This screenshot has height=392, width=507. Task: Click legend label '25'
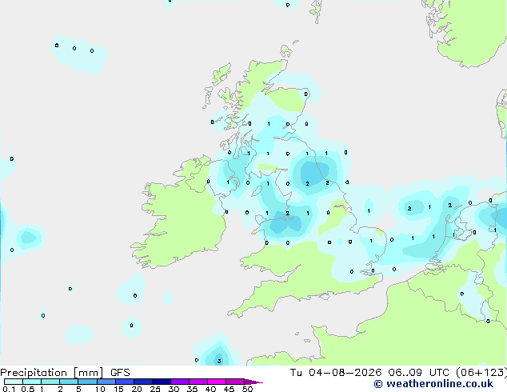coord(155,389)
